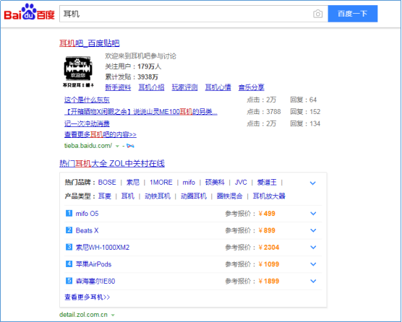The width and height of the screenshot is (402, 322).
Task: Select the 索尼 brand
Action: 133,182
